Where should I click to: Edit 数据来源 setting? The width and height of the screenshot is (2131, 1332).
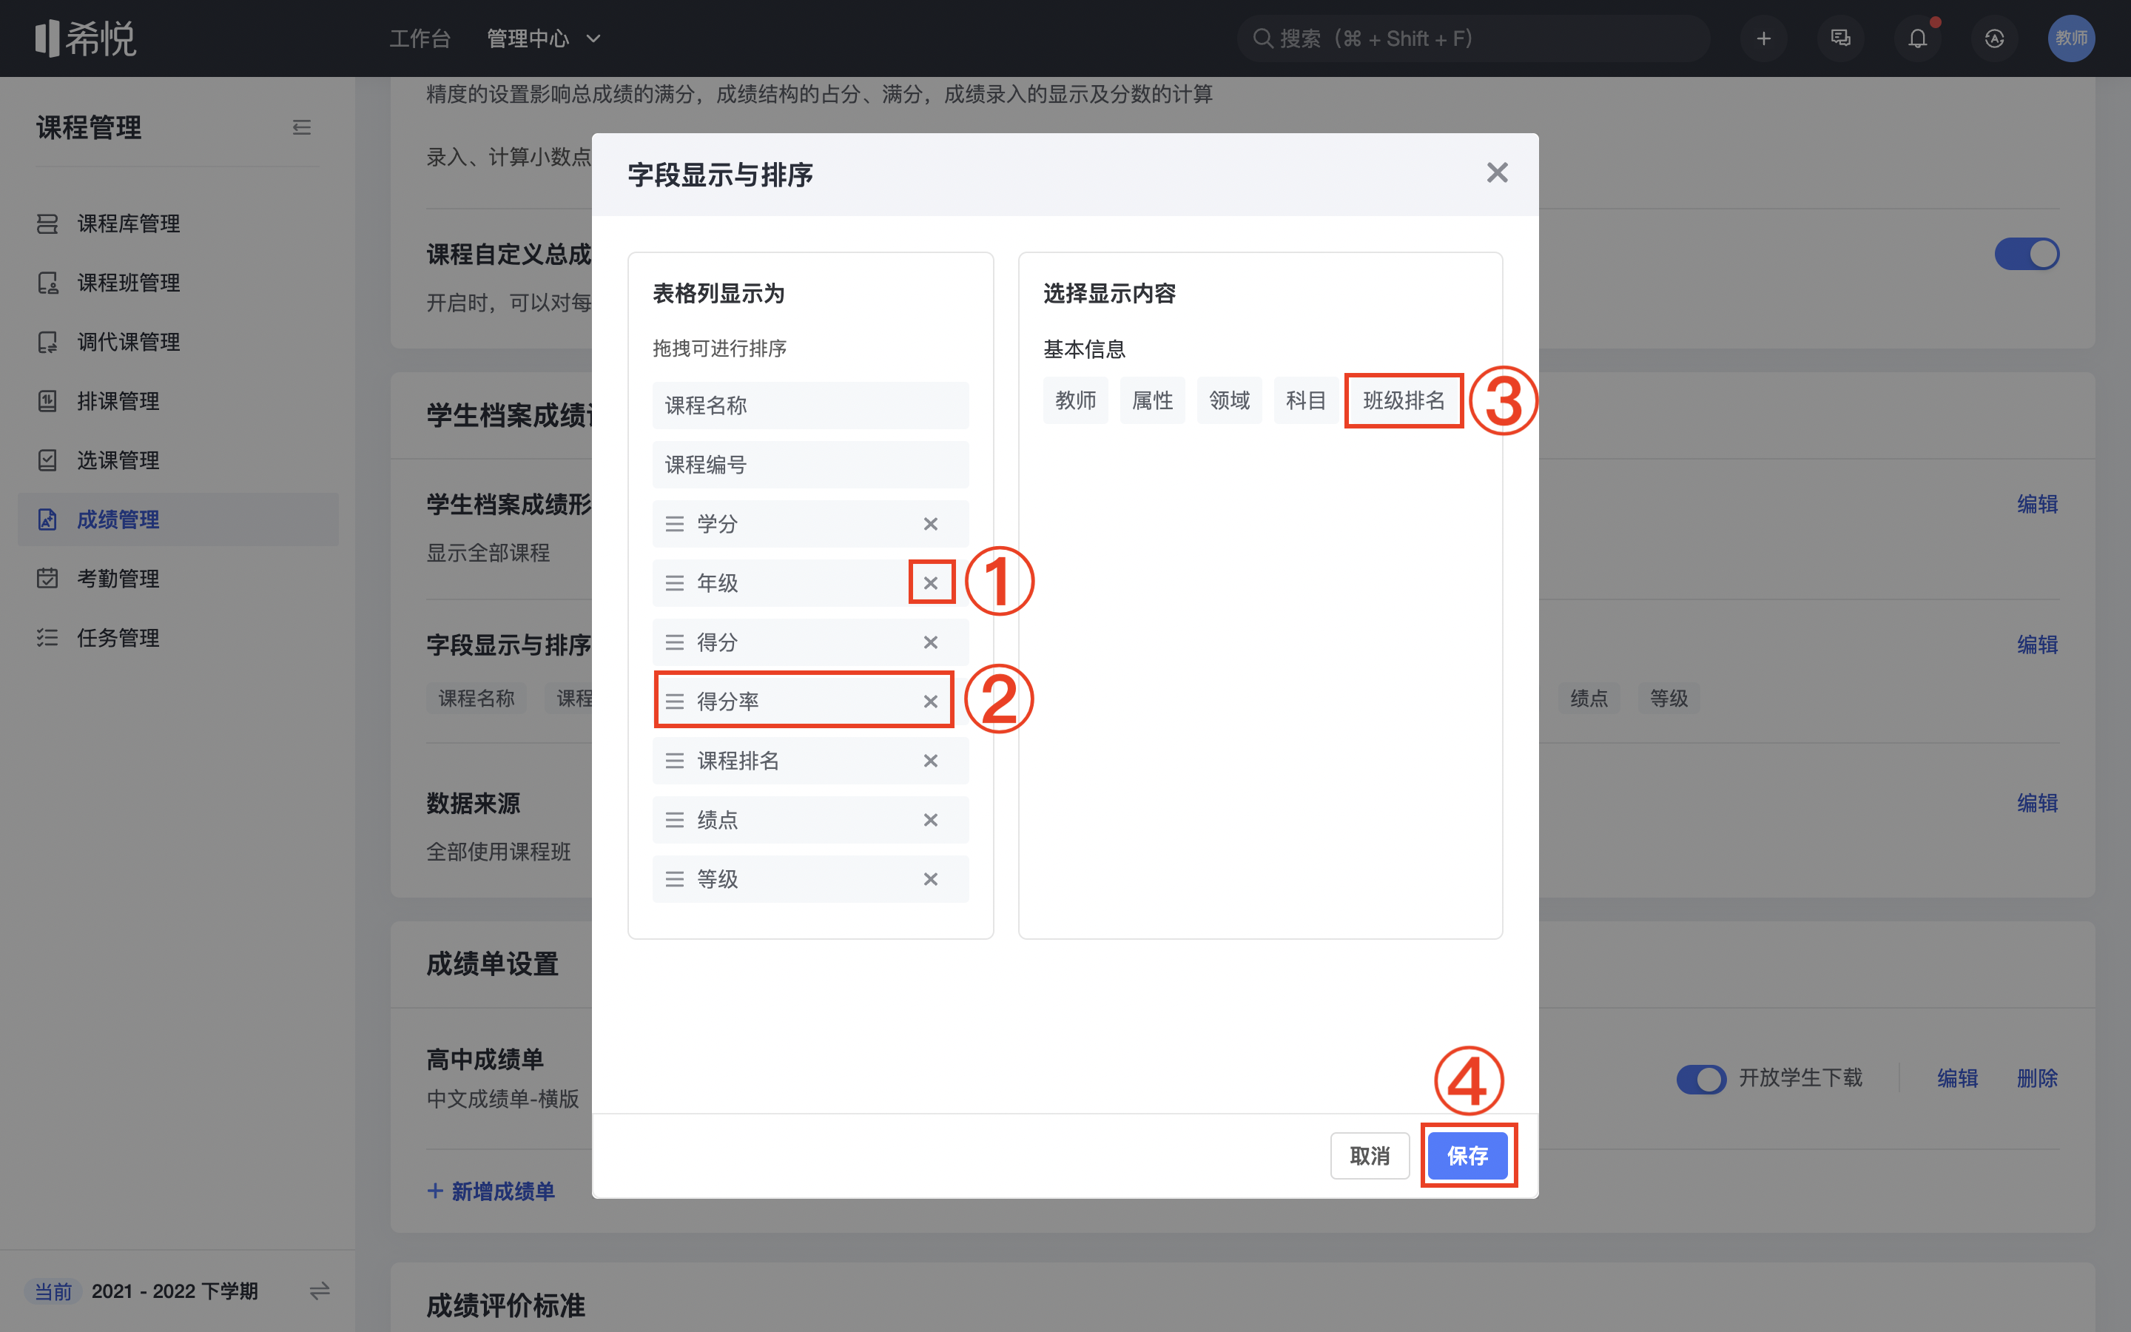[2037, 803]
